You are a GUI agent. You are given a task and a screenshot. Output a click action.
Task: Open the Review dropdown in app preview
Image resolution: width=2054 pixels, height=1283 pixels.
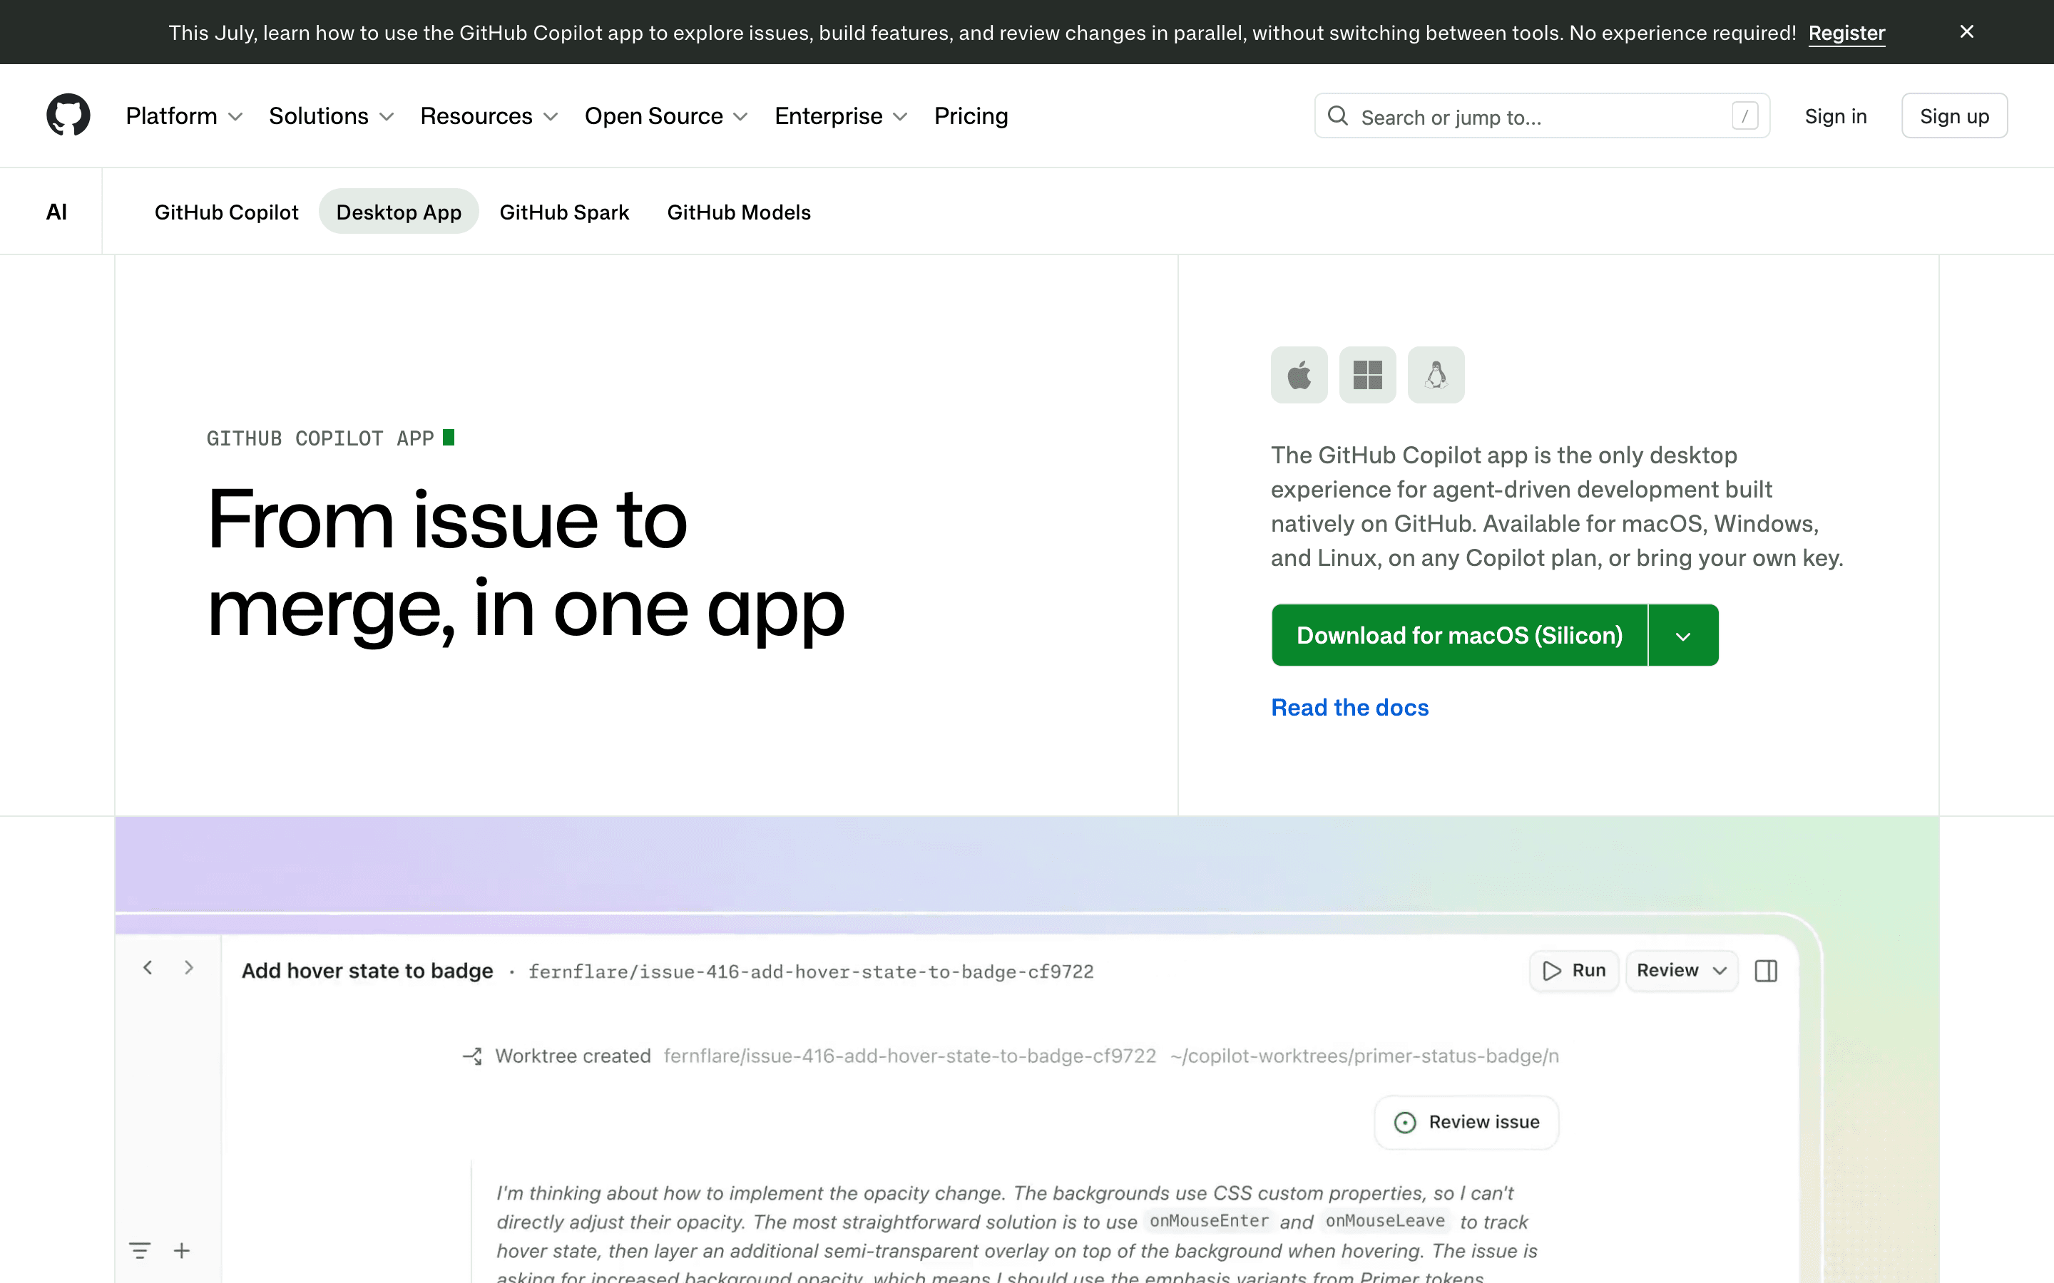[1682, 970]
